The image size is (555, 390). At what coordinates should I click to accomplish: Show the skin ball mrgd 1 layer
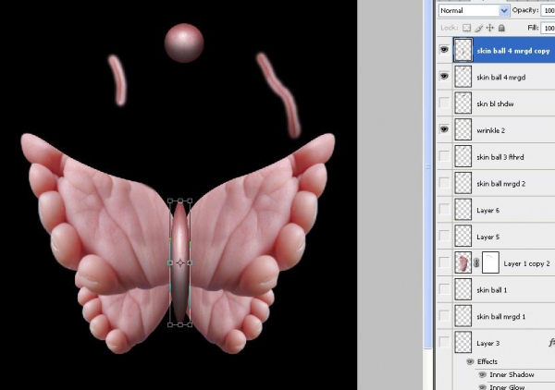coord(444,316)
